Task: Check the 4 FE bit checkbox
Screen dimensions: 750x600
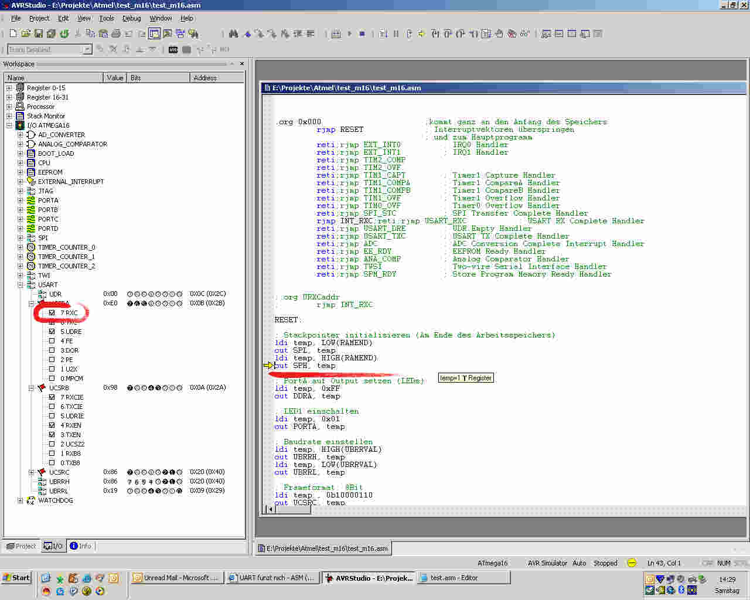Action: pos(52,341)
